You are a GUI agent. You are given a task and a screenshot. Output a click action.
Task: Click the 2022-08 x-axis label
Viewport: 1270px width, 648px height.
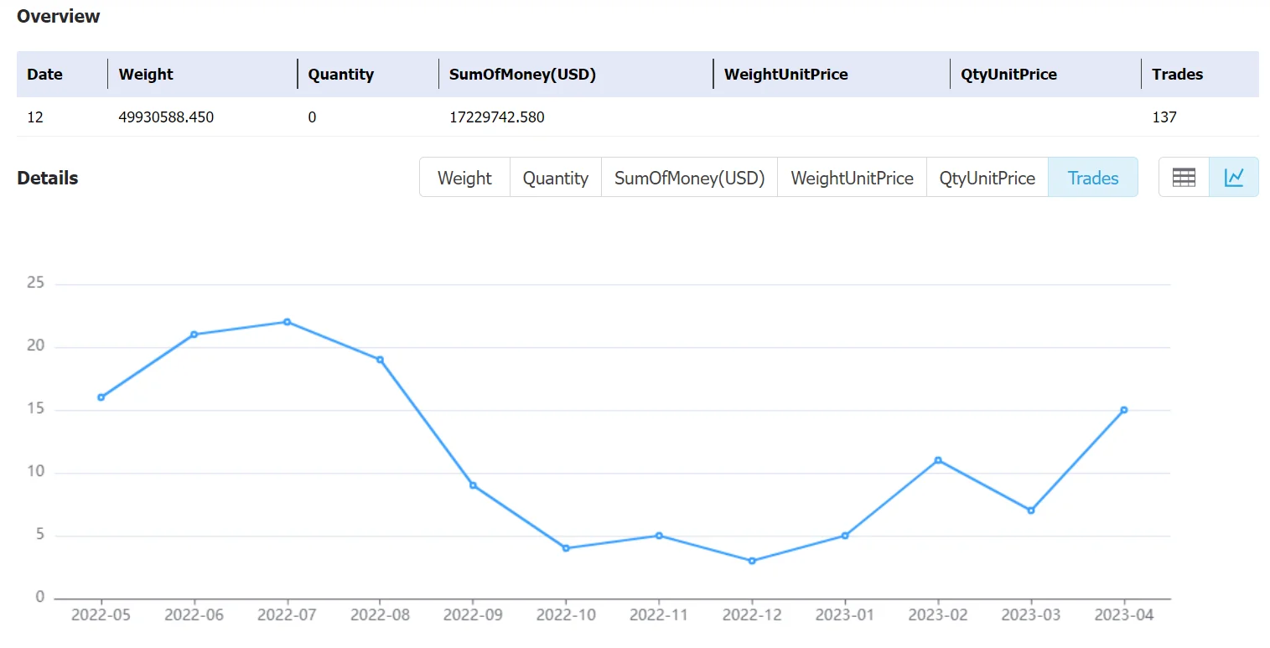point(380,614)
